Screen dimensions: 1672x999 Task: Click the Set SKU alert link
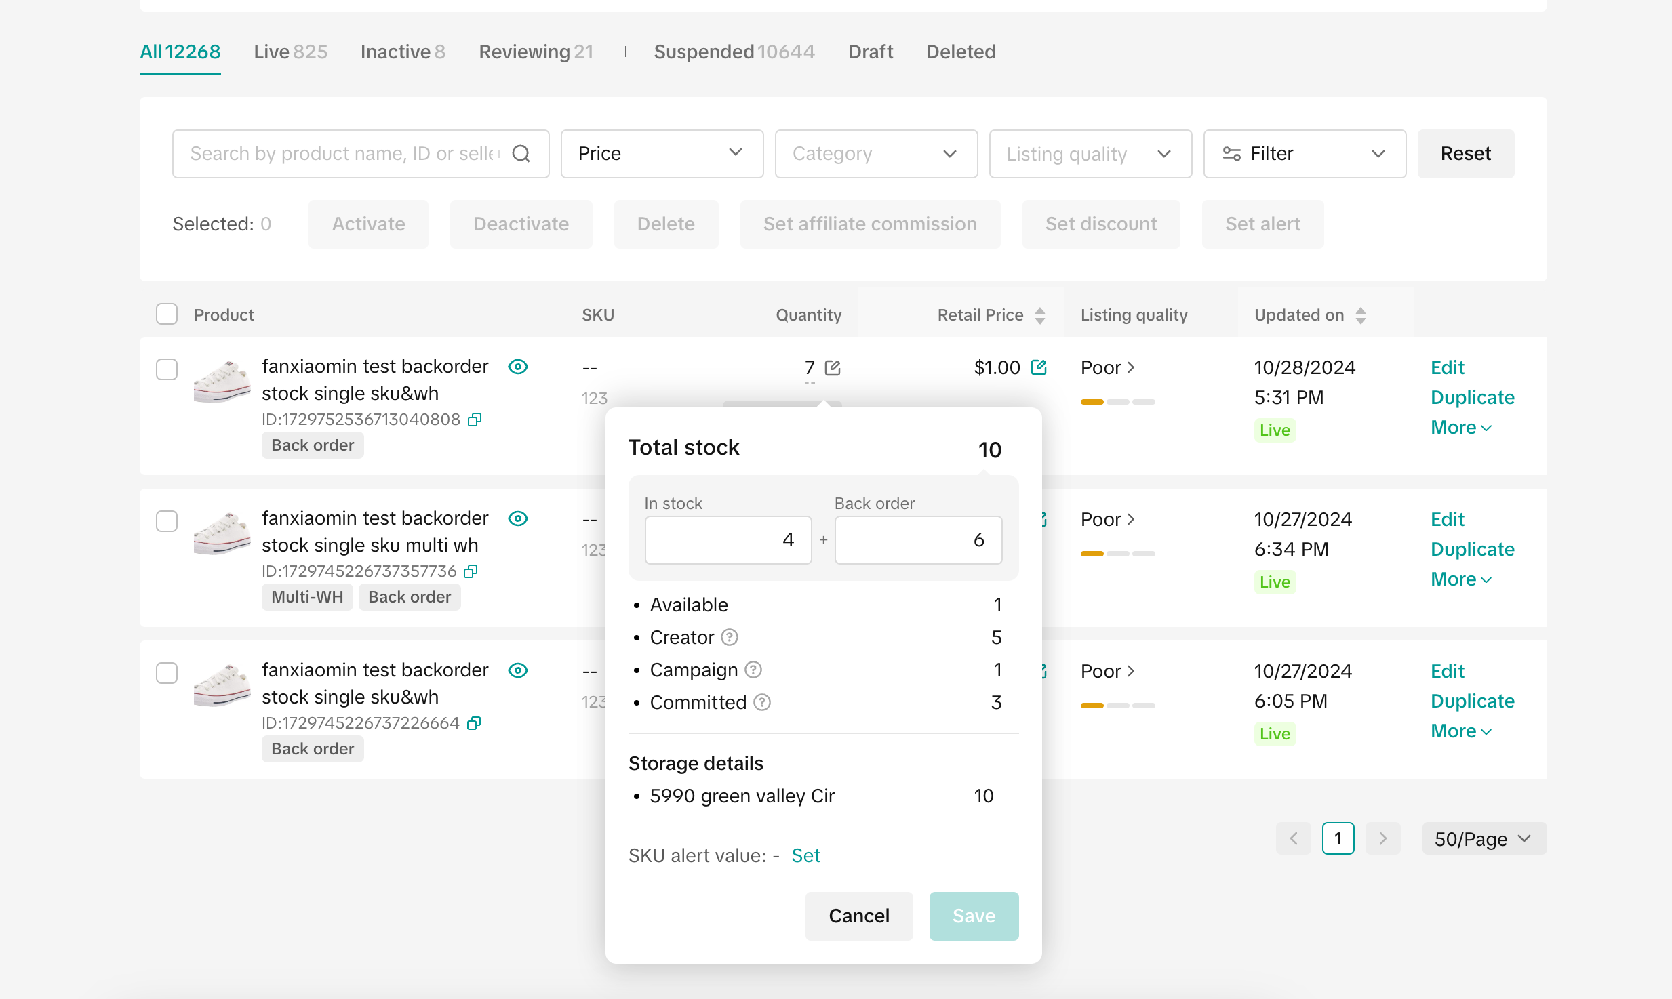pos(805,855)
